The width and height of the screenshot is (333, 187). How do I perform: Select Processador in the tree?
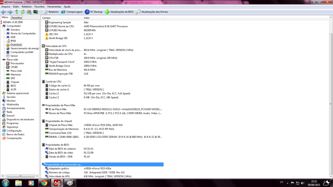pyautogui.click(x=17, y=63)
